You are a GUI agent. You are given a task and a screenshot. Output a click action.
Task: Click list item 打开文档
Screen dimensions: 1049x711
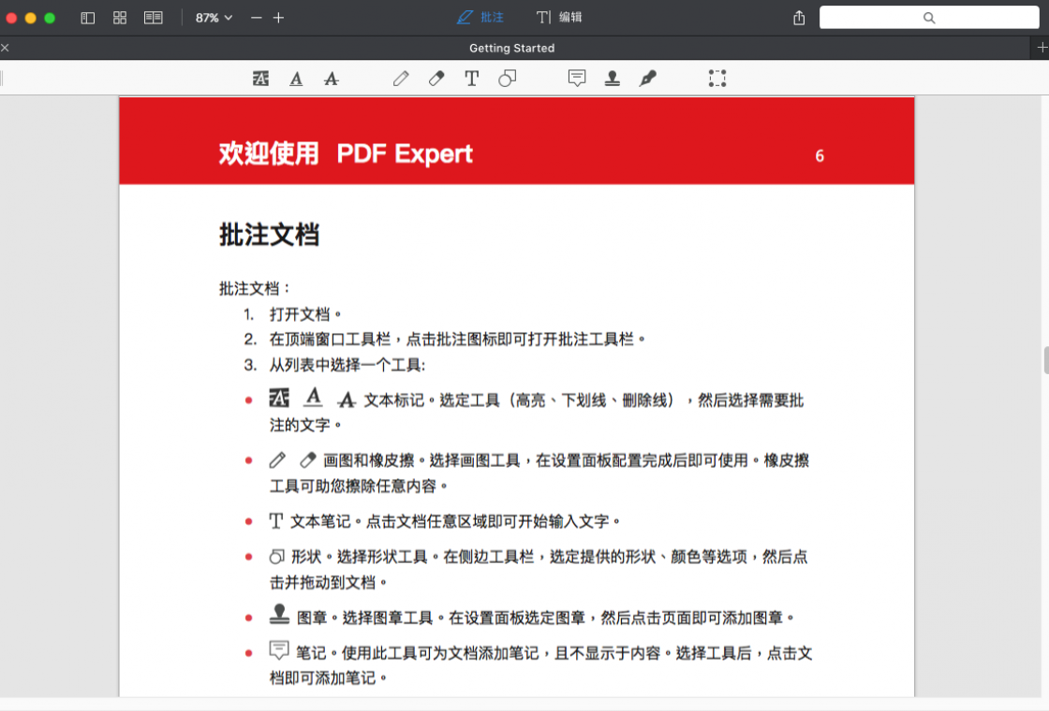click(305, 314)
